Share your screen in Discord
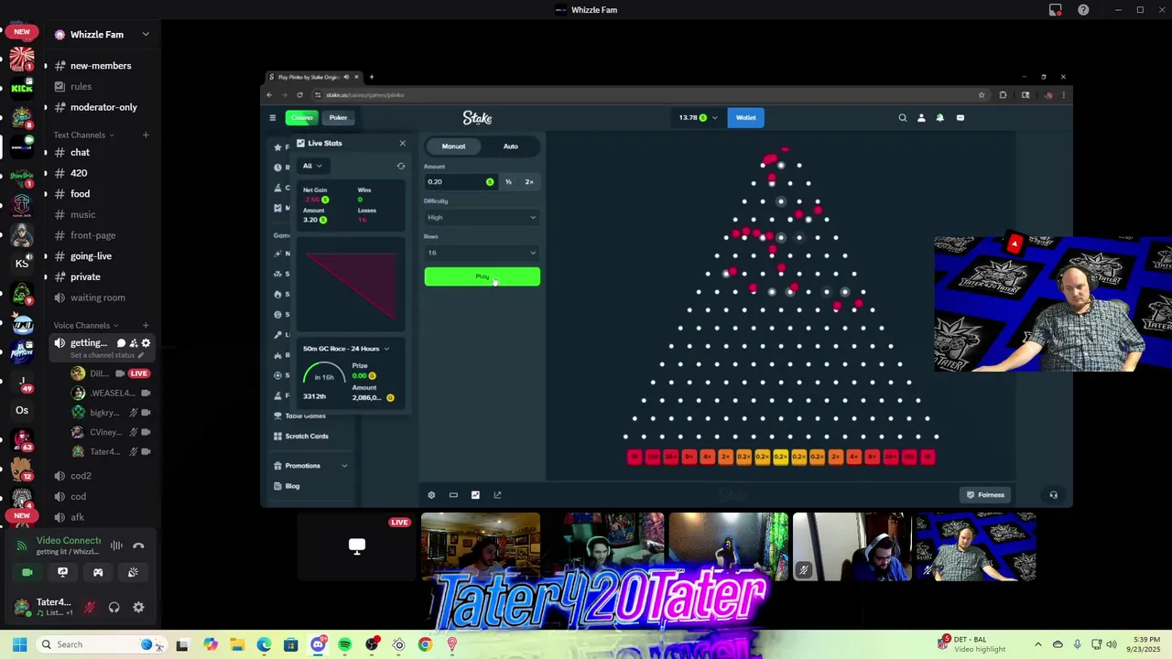Screen dimensions: 1172x659 tap(62, 572)
